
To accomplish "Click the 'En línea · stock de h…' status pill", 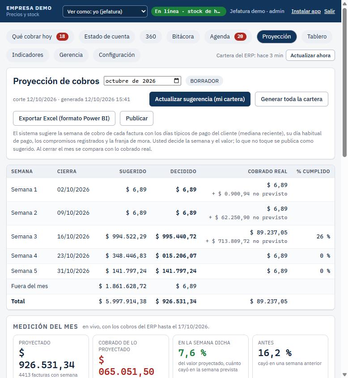I will point(188,11).
